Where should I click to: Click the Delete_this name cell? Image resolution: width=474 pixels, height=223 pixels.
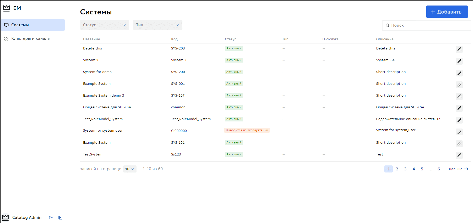click(92, 48)
